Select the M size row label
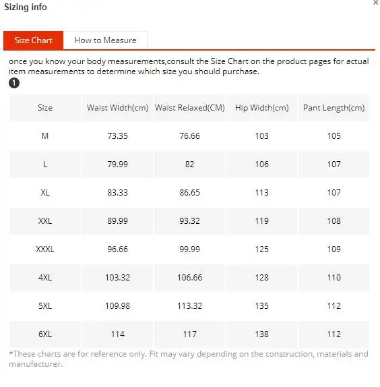This screenshot has height=387, width=380. pos(45,136)
